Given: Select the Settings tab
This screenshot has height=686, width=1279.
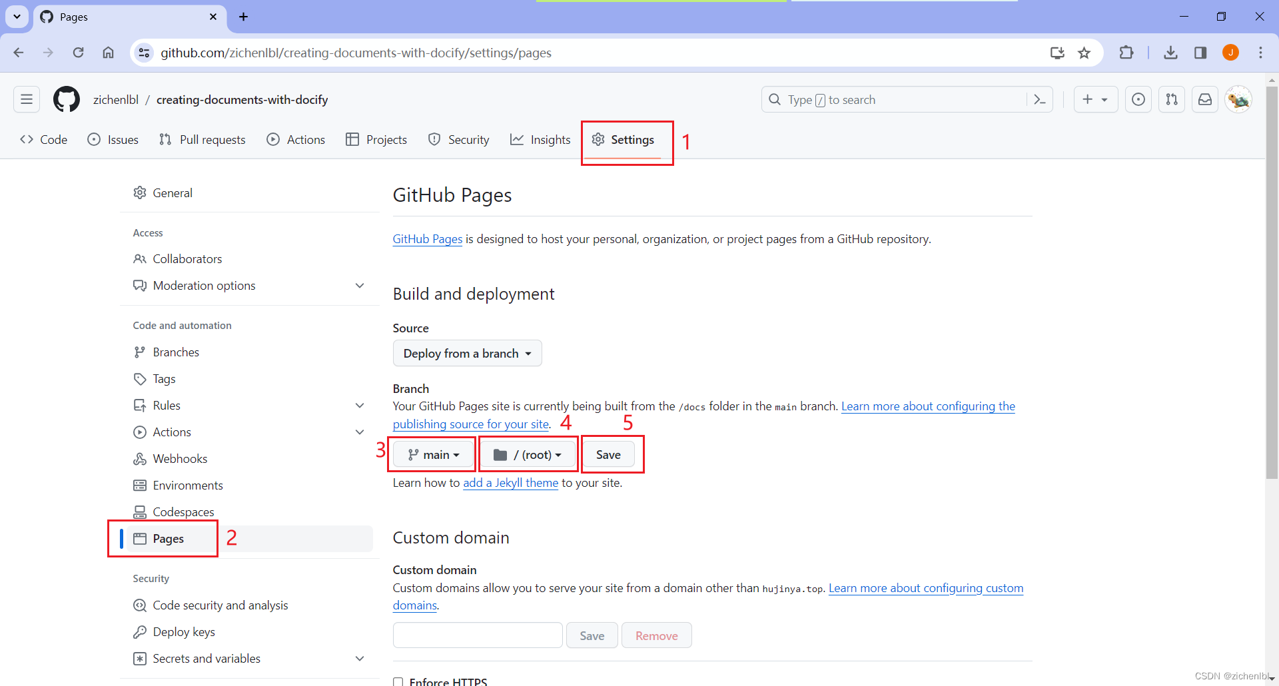Looking at the screenshot, I should 623,140.
